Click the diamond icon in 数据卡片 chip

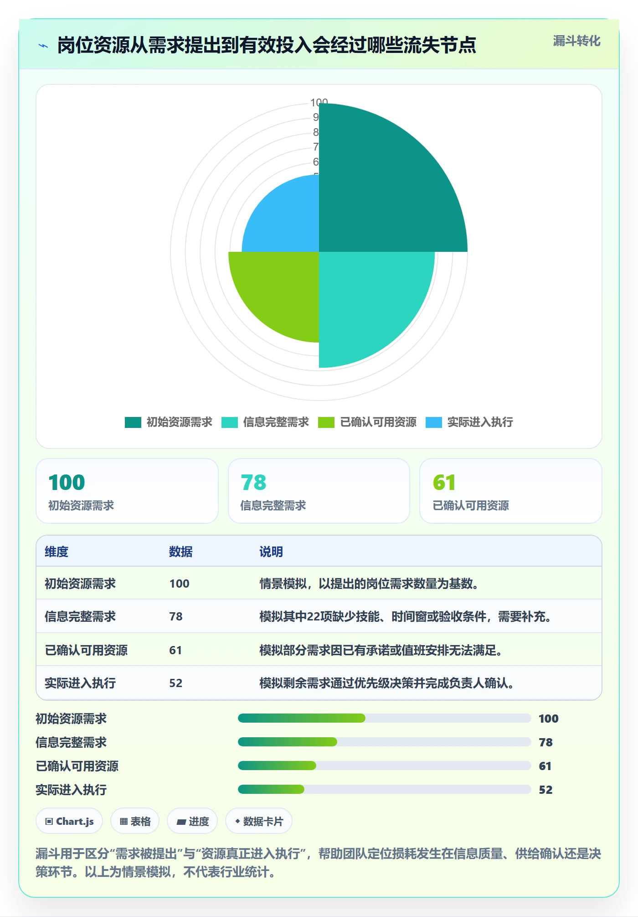[x=237, y=821]
